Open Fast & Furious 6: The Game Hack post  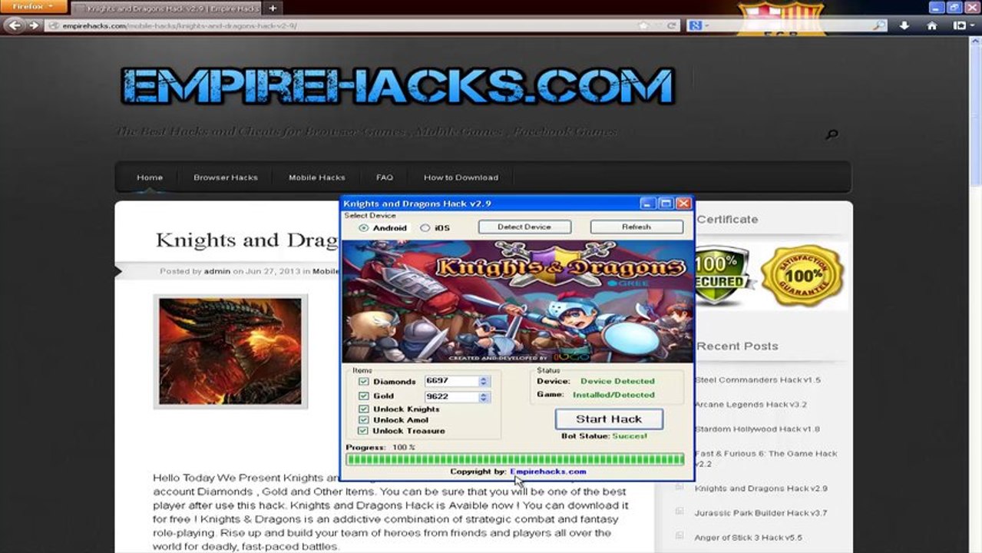tap(765, 459)
